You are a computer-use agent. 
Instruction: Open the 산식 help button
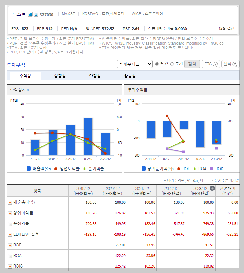pyautogui.click(x=230, y=64)
